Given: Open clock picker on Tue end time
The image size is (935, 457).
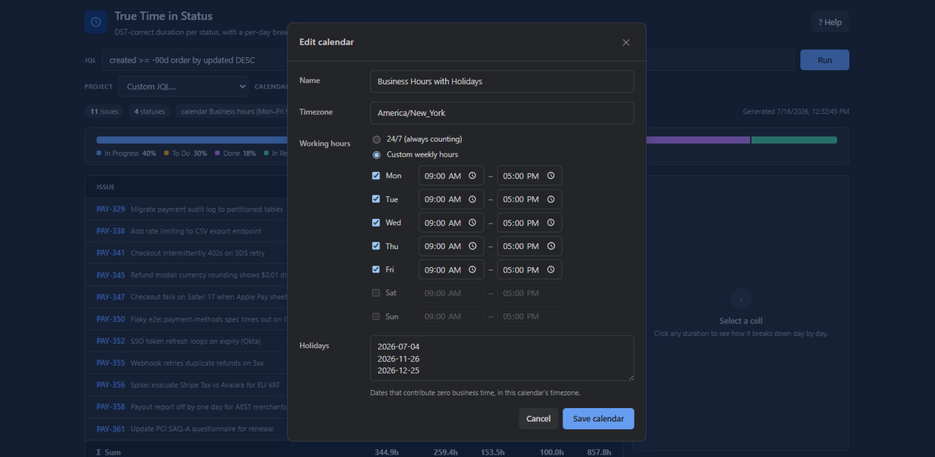Looking at the screenshot, I should (x=550, y=199).
